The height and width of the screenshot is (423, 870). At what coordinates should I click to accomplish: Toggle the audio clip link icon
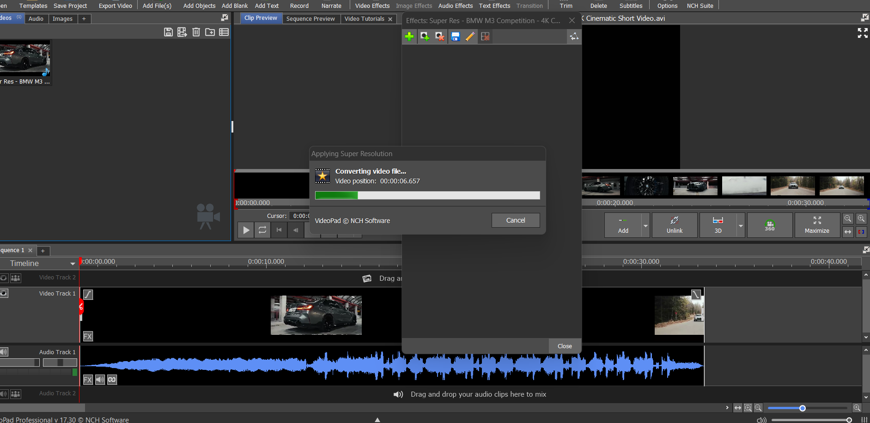112,380
